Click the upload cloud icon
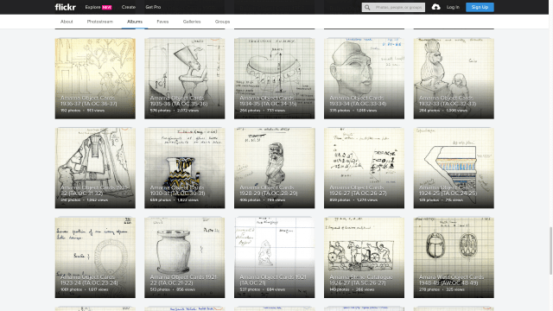The height and width of the screenshot is (311, 553). tap(435, 7)
